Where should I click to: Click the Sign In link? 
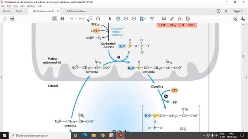(x=238, y=11)
